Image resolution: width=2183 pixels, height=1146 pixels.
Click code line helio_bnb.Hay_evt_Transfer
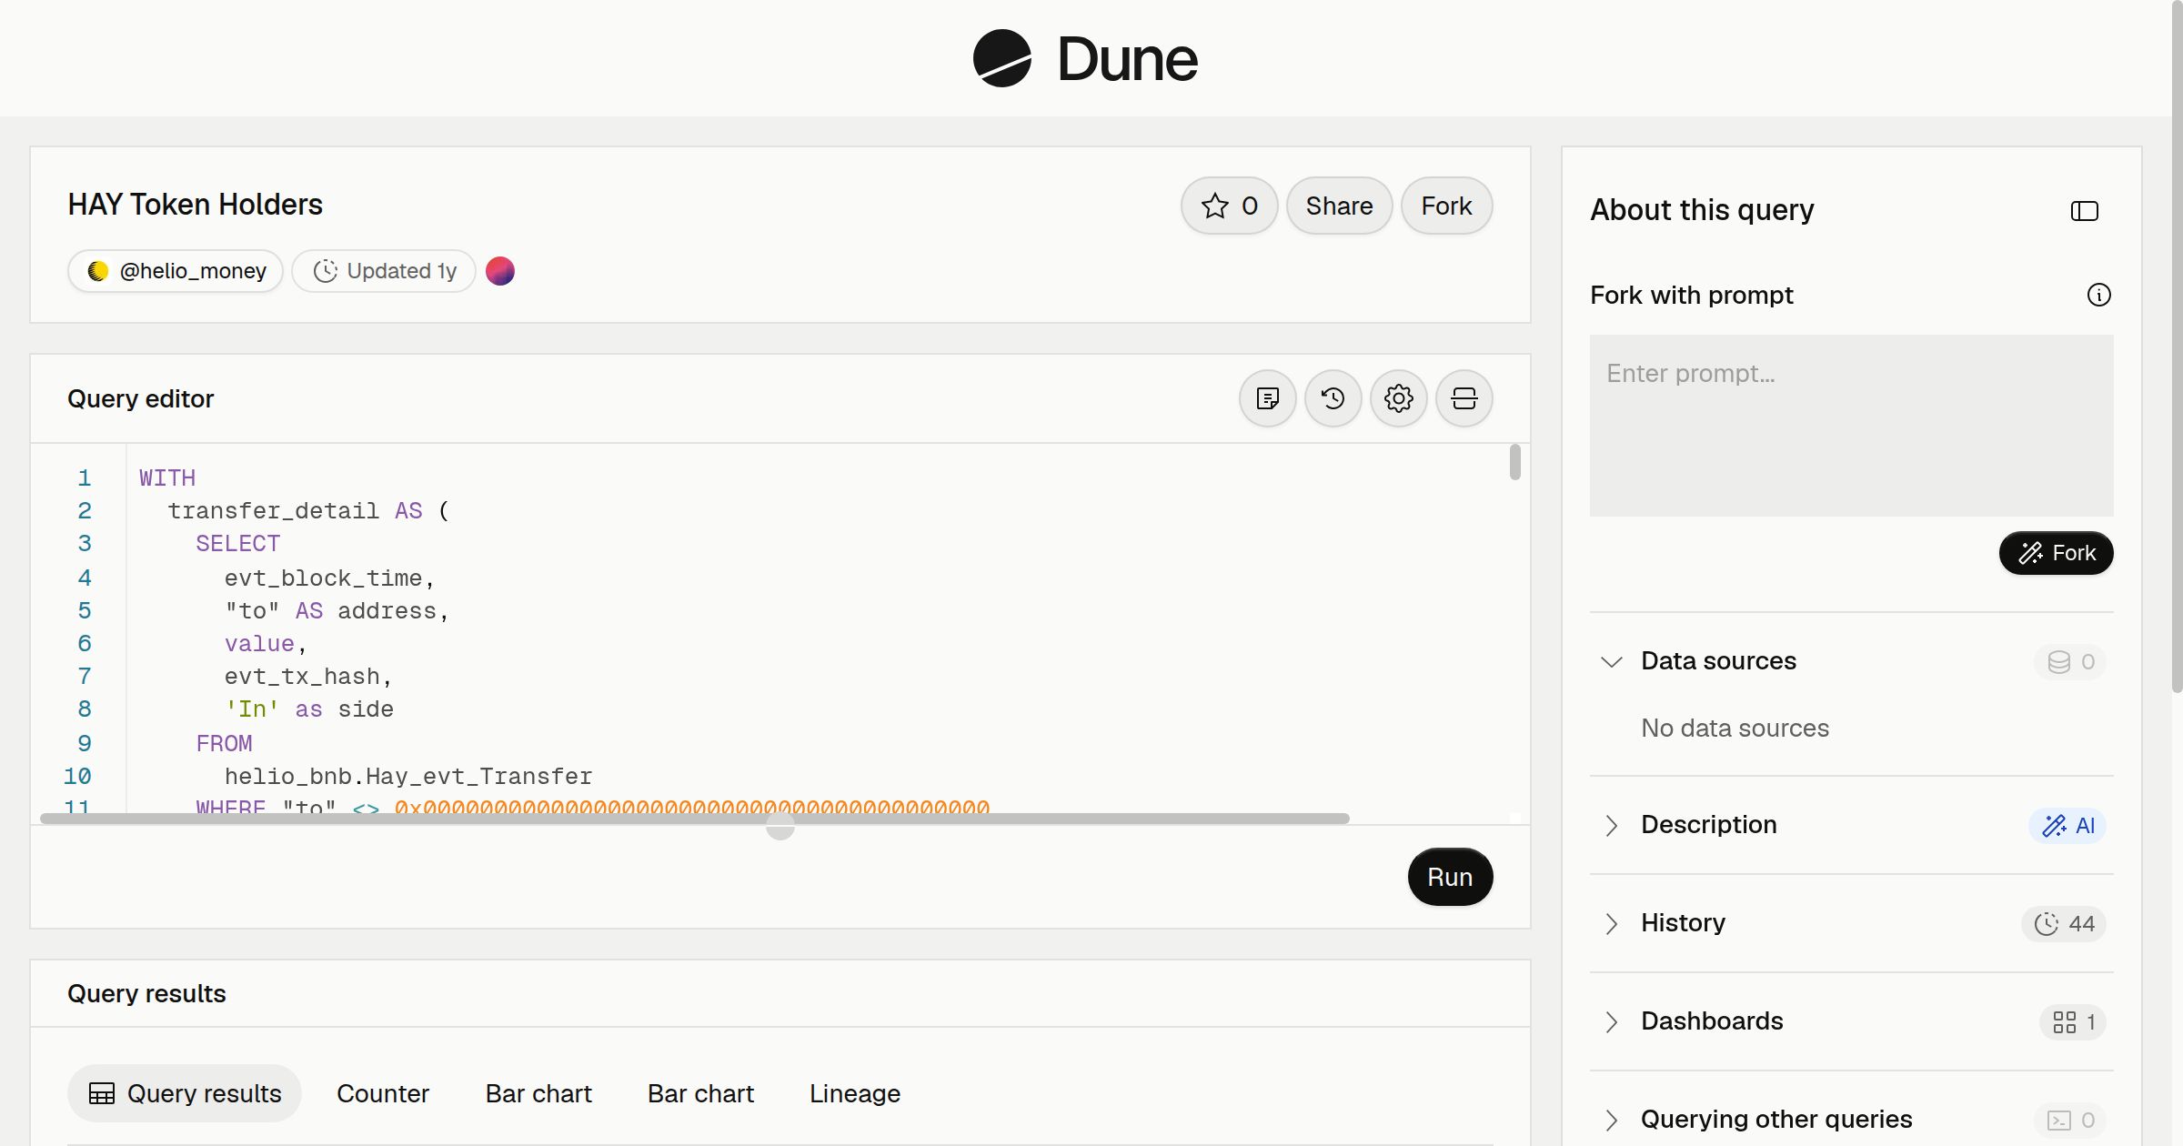coord(408,777)
